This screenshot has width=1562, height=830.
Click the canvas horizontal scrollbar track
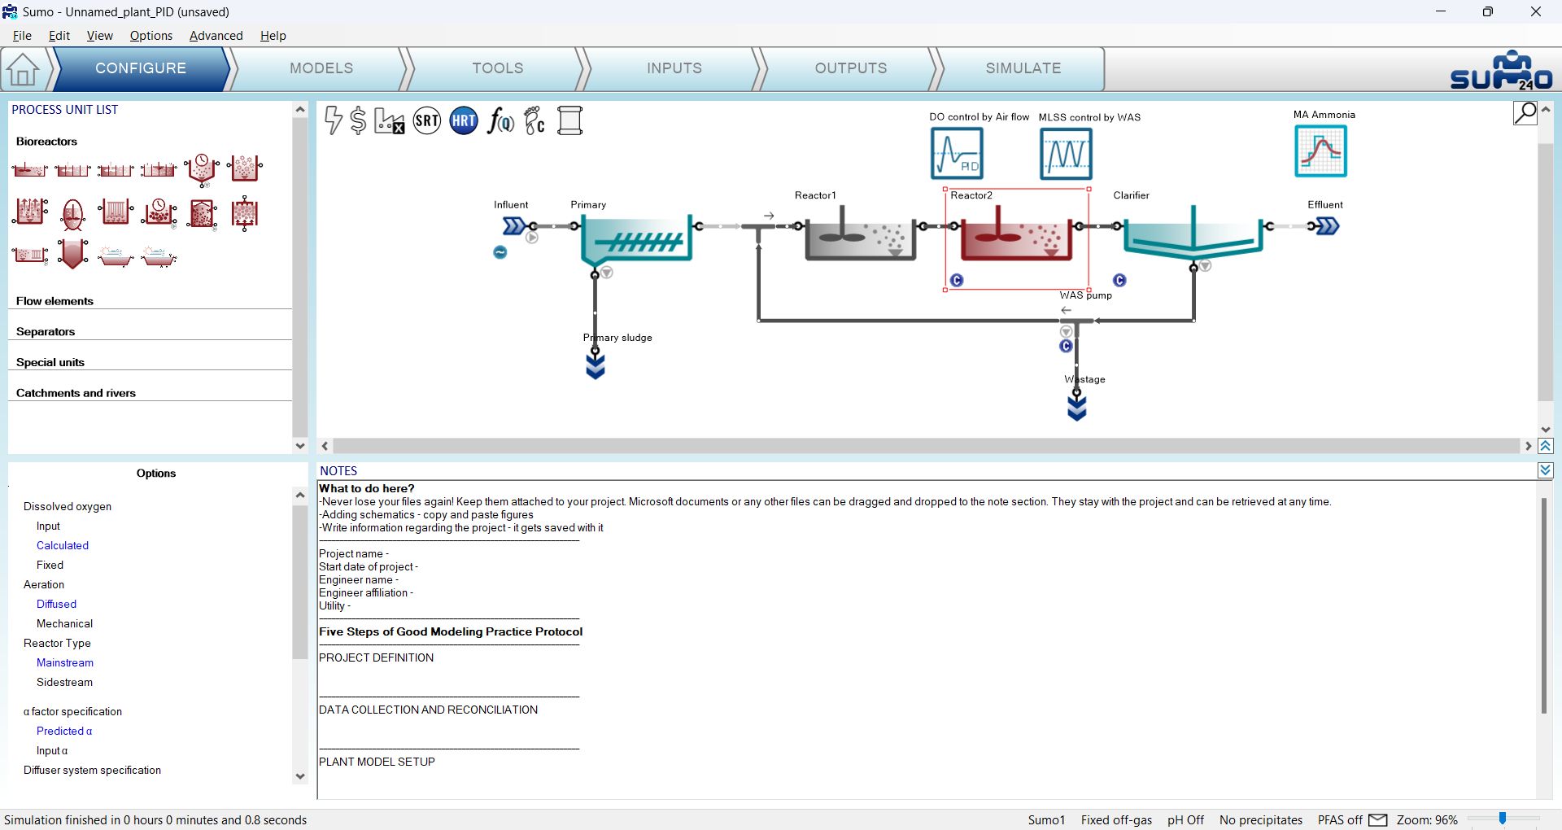[927, 446]
